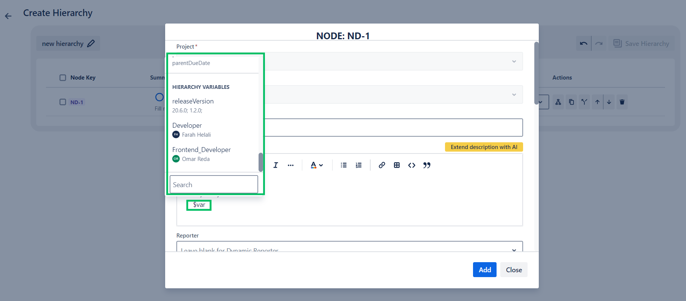
Task: Tick the ND-1 row checkbox
Action: (x=63, y=102)
